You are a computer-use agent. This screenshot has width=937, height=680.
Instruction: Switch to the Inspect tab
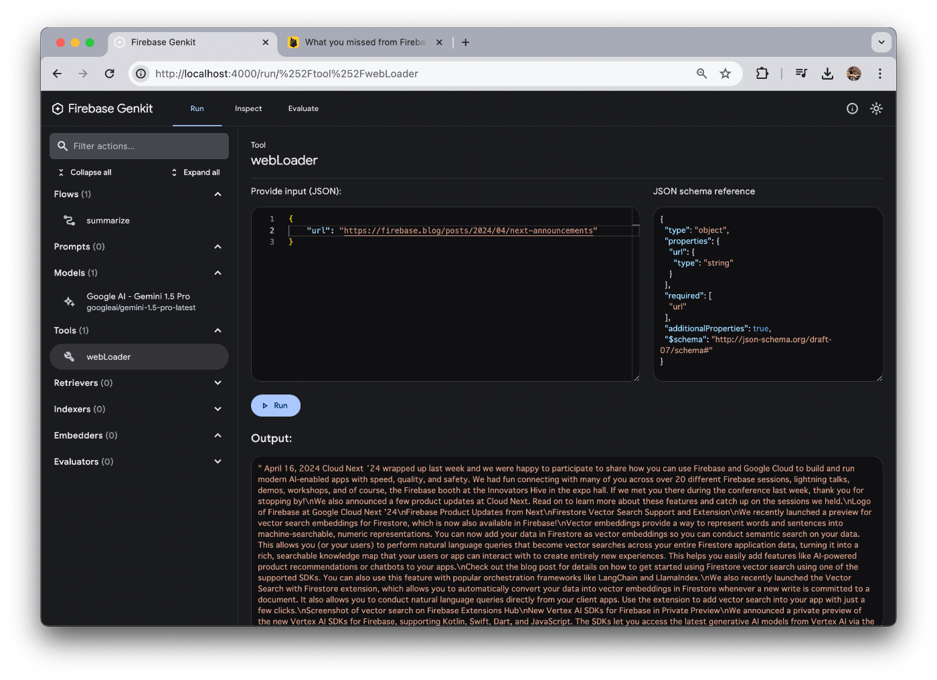248,108
